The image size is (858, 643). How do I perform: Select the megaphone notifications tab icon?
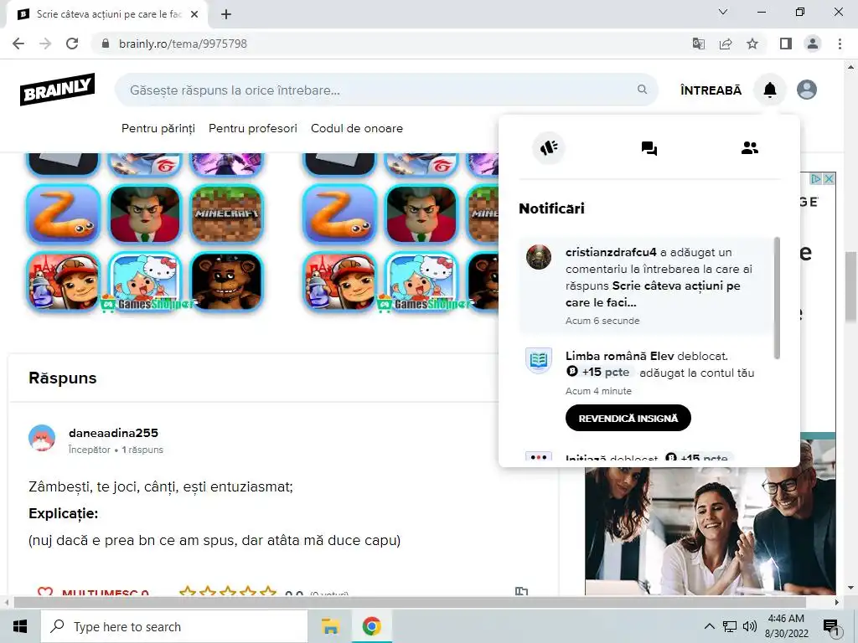tap(549, 147)
